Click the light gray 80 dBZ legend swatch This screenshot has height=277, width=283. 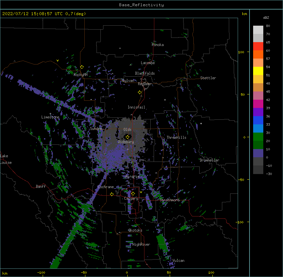point(258,30)
